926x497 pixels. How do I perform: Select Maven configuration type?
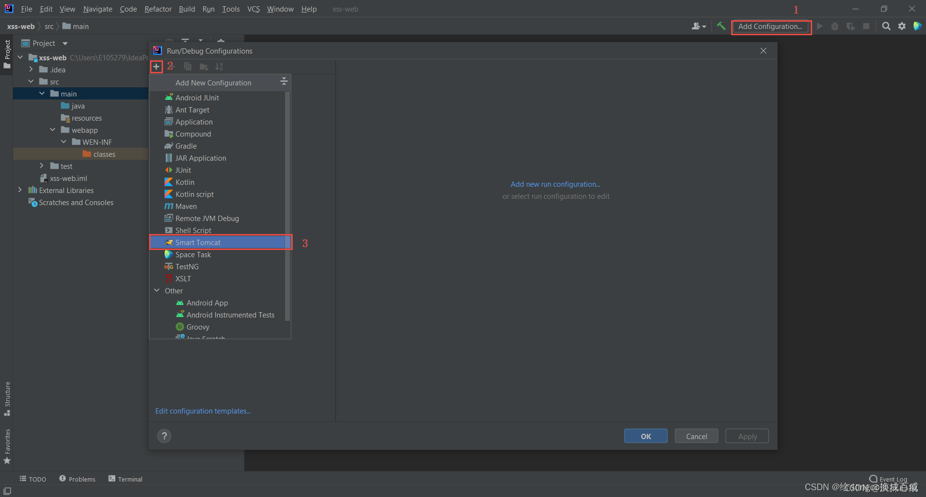[x=220, y=206]
